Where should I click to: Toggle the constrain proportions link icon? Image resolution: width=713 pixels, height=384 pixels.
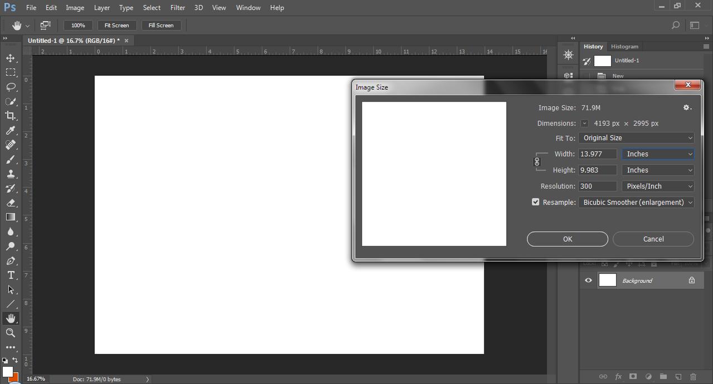click(537, 162)
